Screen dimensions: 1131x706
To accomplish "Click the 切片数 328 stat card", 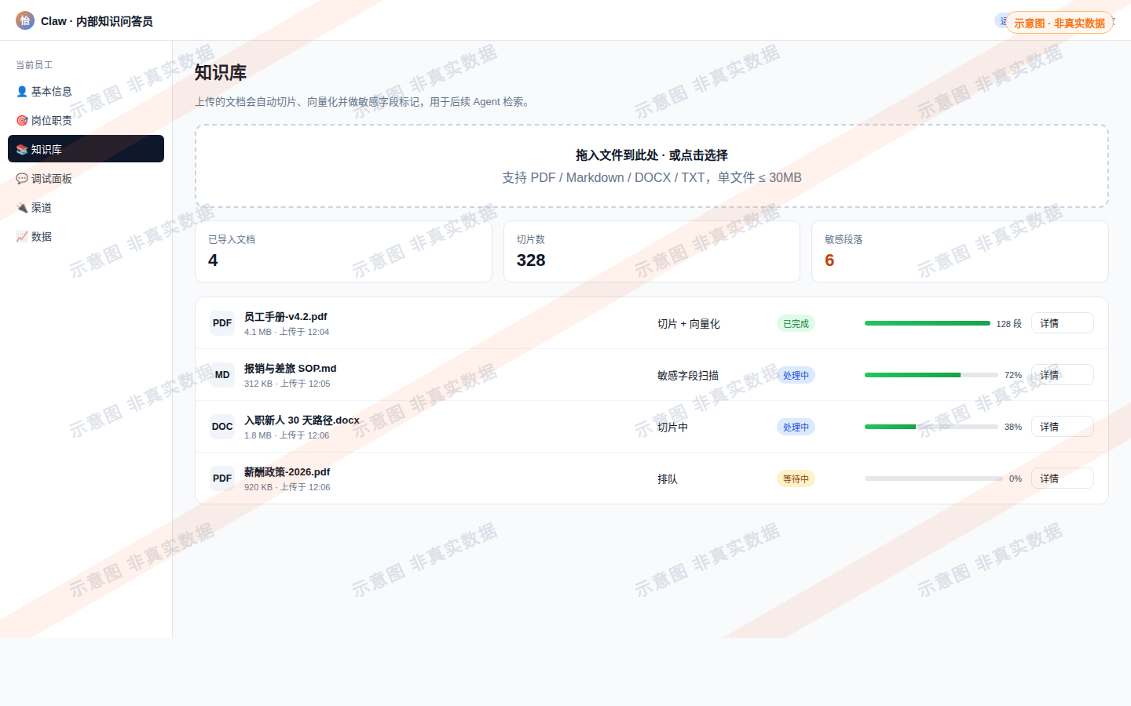I will pyautogui.click(x=651, y=251).
